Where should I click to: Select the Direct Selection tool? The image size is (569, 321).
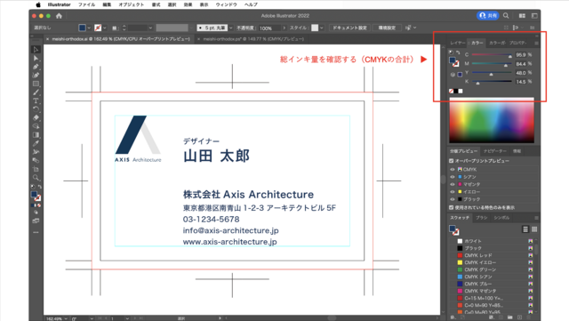(36, 58)
